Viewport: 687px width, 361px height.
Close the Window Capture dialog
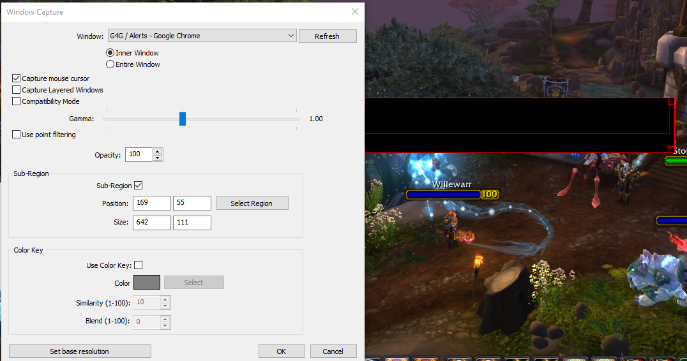point(355,11)
